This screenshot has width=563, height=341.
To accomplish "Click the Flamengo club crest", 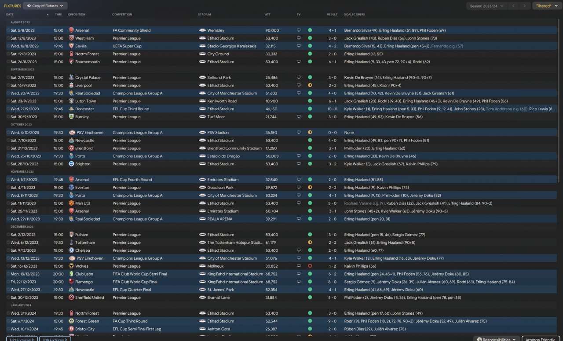I will tap(71, 282).
